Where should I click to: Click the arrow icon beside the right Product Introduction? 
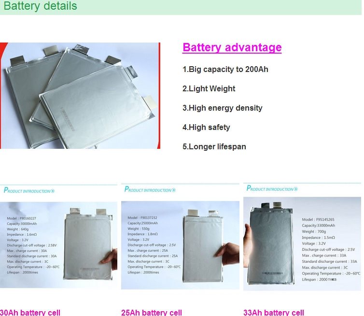[296, 189]
